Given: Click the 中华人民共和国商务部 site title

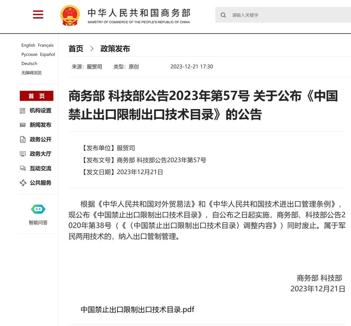Looking at the screenshot, I should (x=139, y=13).
